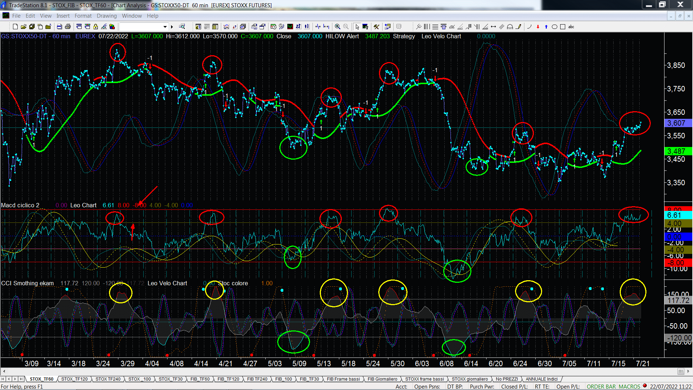Switch to the STOX TF240 tab
The image size is (693, 390).
[x=108, y=379]
